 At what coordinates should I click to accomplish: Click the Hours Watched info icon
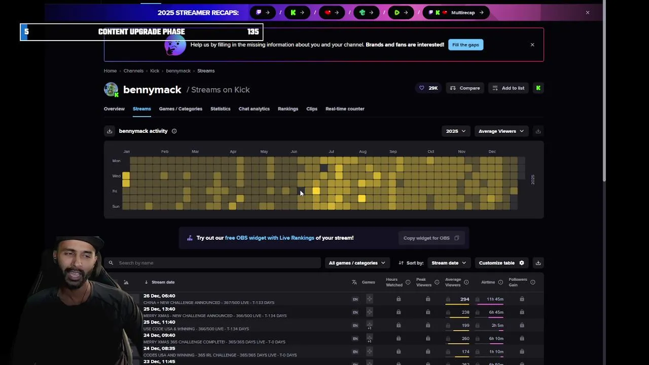(408, 282)
